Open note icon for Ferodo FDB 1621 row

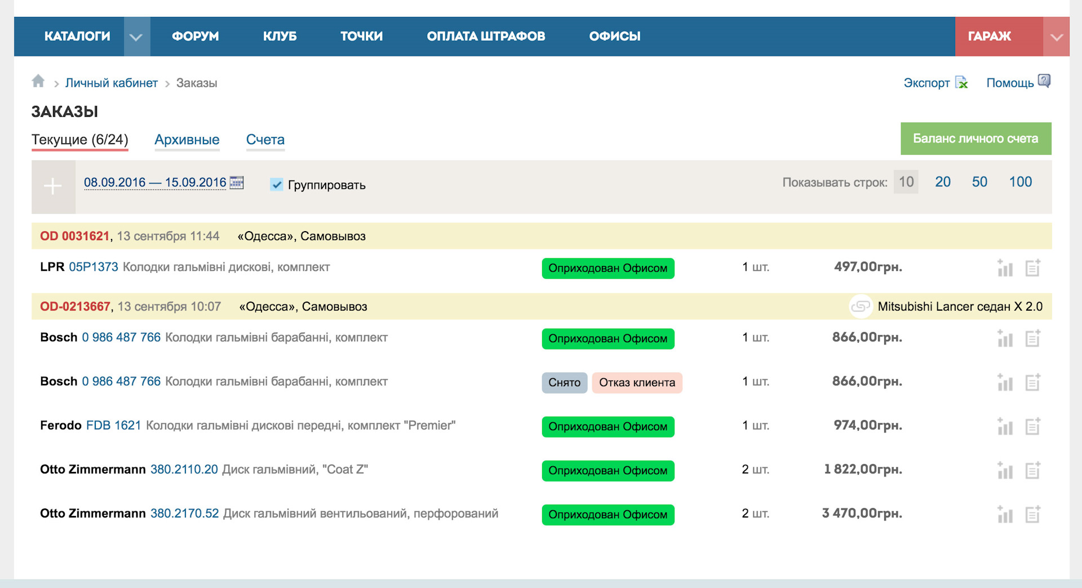click(1032, 426)
